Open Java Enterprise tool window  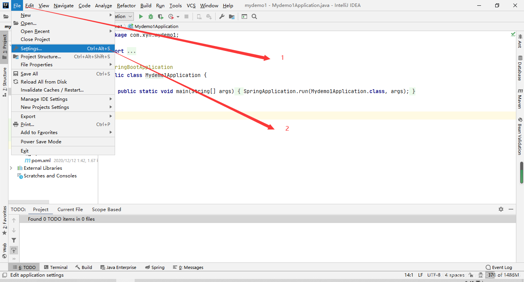pos(118,267)
